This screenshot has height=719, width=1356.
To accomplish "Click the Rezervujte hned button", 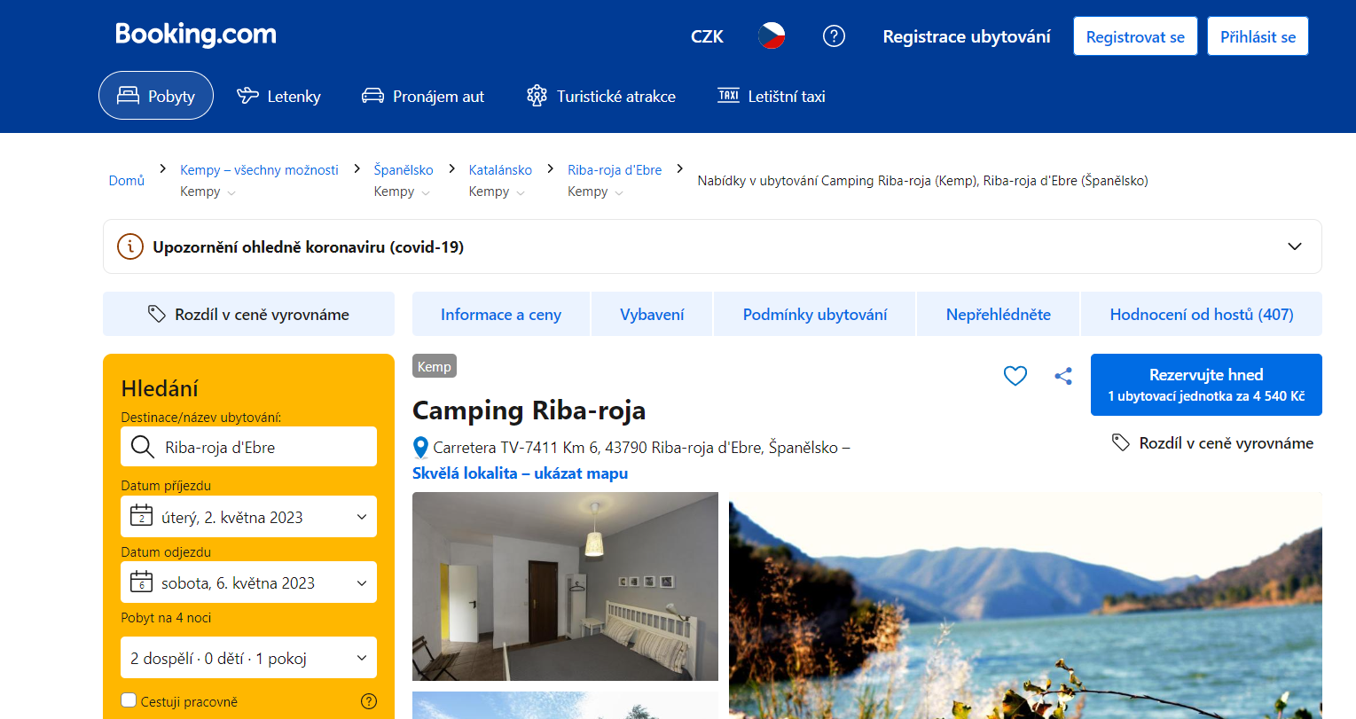I will (1206, 385).
